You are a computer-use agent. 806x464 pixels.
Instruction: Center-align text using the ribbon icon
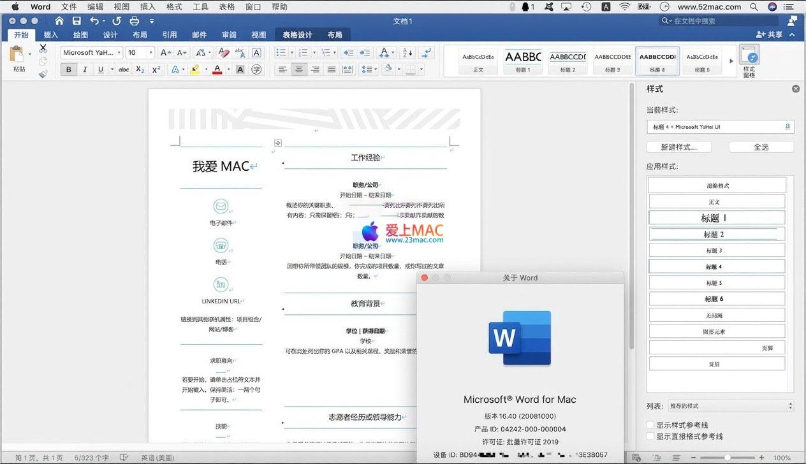(x=298, y=69)
